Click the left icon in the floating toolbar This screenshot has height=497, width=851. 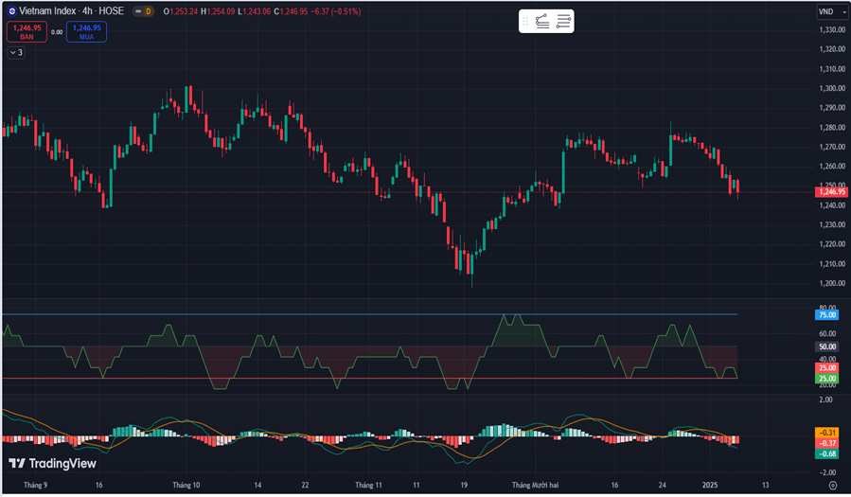click(542, 21)
